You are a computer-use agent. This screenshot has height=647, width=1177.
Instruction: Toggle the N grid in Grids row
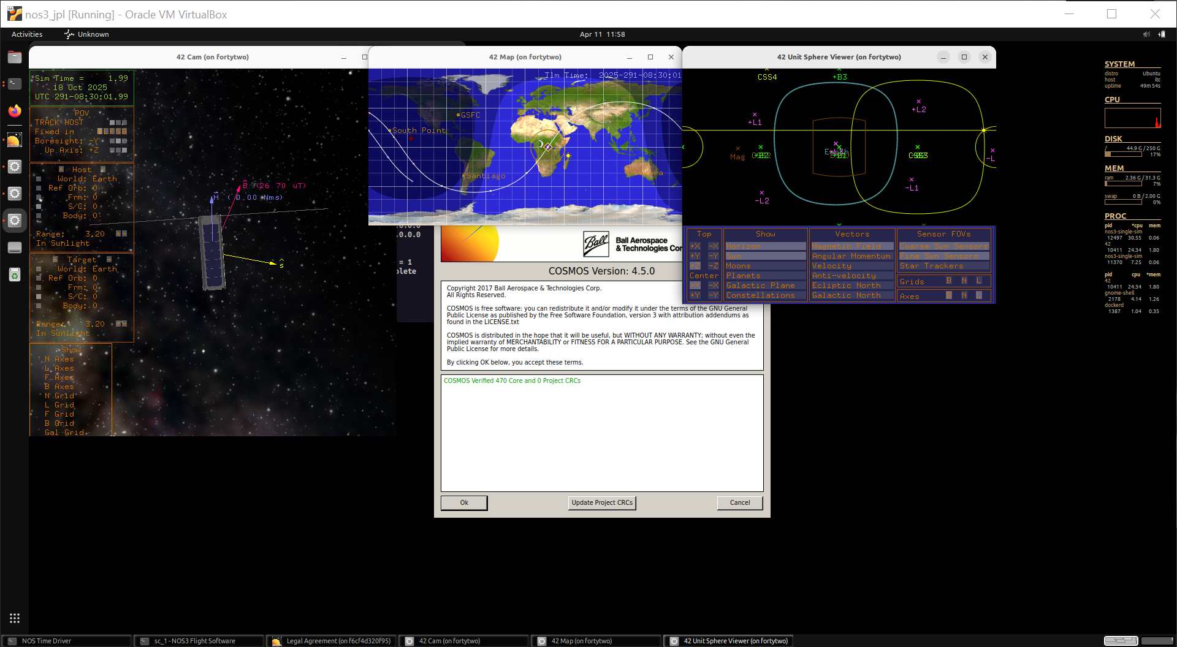pos(964,281)
